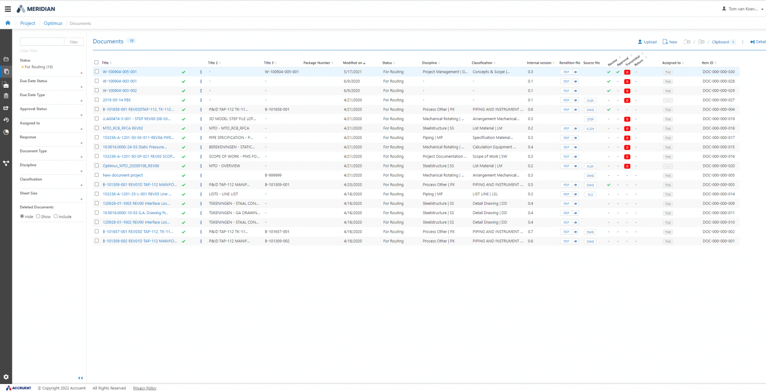Image resolution: width=766 pixels, height=391 pixels.
Task: Click the workflow hierarchy icon in sidebar
Action: 6,163
